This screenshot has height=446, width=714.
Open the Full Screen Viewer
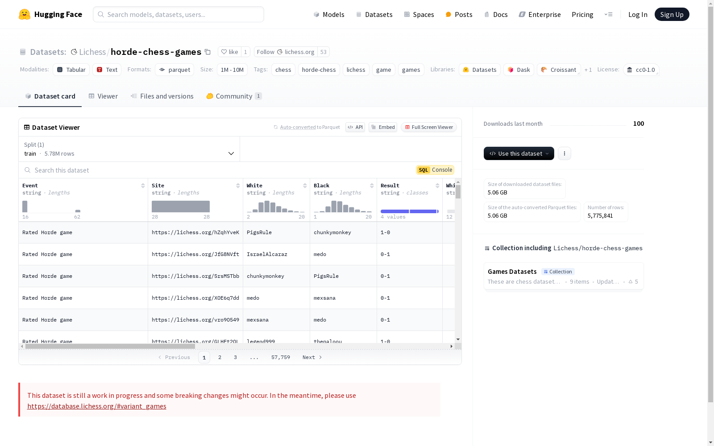[x=428, y=127]
